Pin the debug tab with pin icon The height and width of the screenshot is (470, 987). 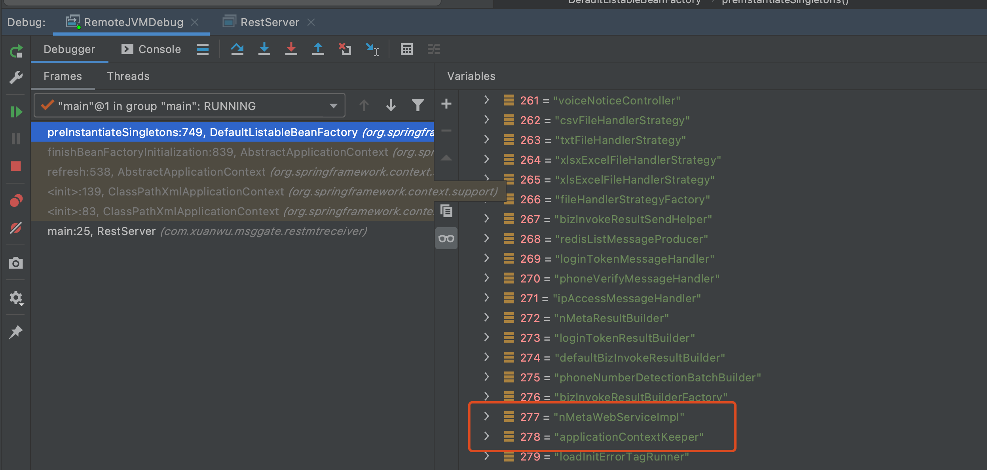[x=16, y=332]
